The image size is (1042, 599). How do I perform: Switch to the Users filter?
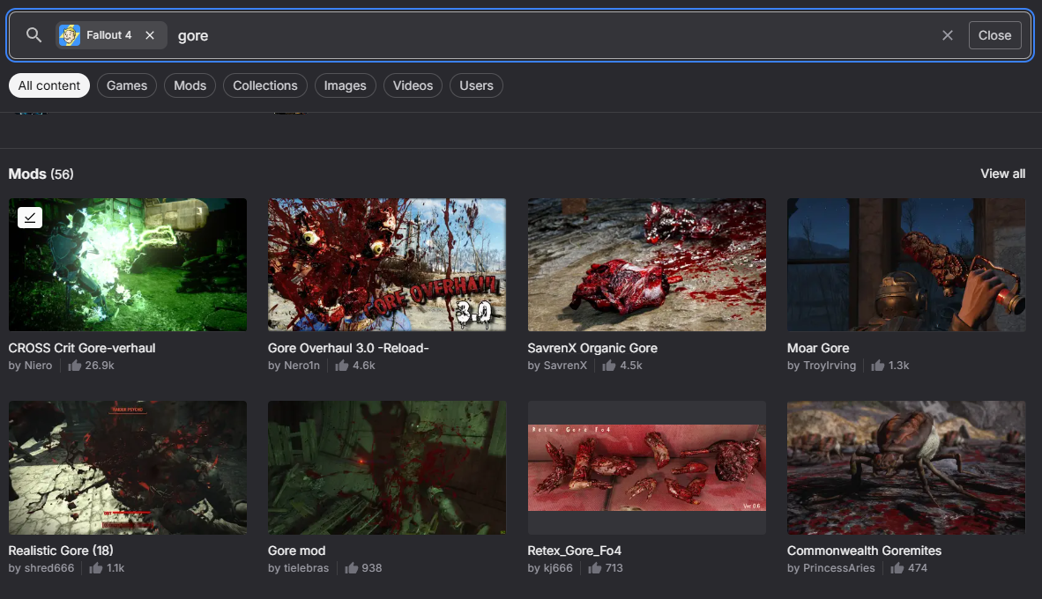coord(476,85)
